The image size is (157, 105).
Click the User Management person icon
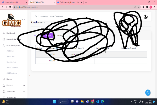pos(3,45)
